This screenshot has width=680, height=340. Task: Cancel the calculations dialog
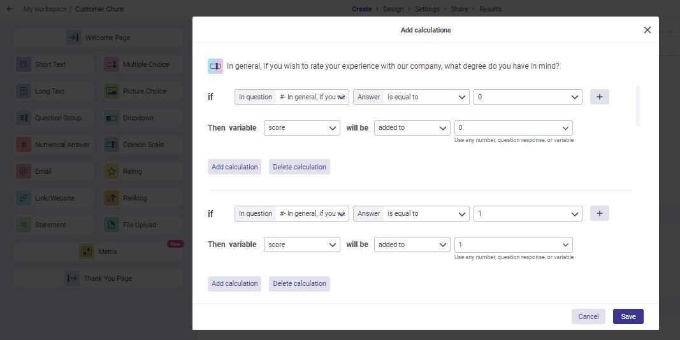[x=588, y=316]
